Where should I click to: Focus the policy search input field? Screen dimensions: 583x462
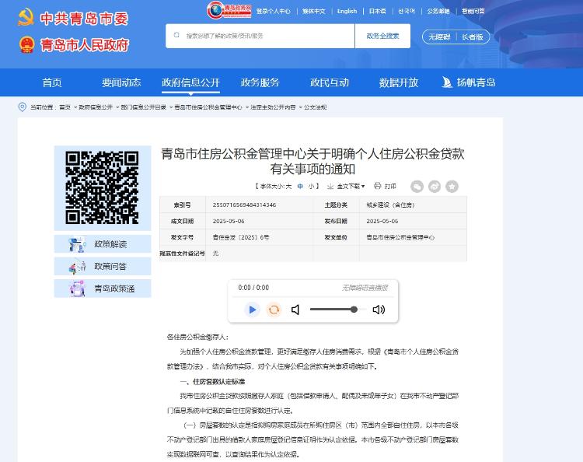click(x=260, y=36)
